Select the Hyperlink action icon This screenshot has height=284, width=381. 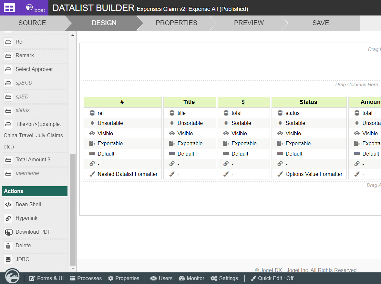coord(8,218)
